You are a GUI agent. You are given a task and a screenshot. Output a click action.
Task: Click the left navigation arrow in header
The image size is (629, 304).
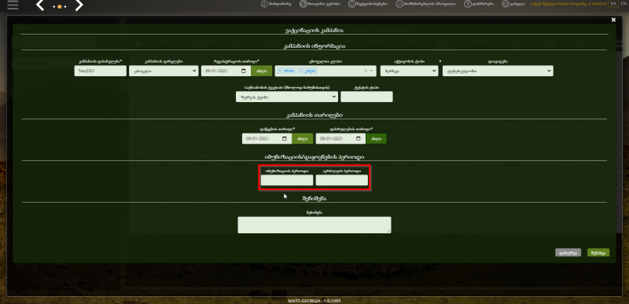point(40,5)
